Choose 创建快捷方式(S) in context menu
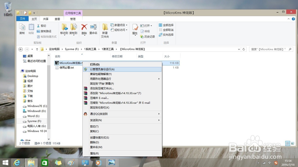 click(x=122, y=138)
